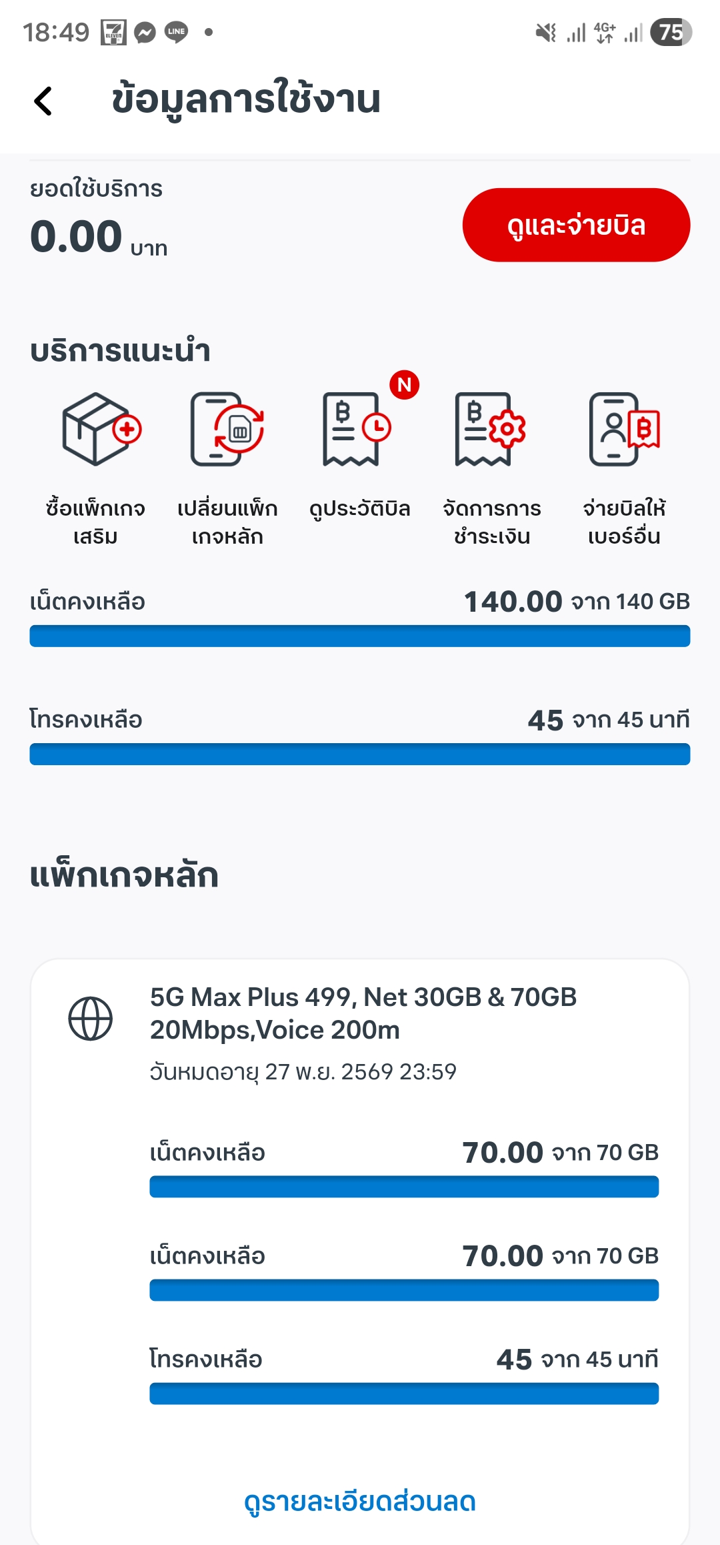
Task: Tap the จัดการการชำระเงิน label
Action: click(492, 522)
